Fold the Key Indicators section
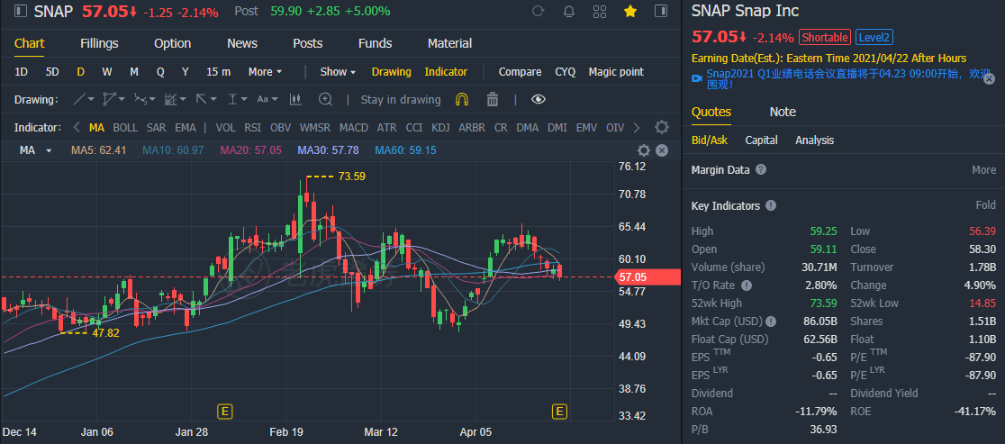Screen dimensions: 1005x444 986,205
